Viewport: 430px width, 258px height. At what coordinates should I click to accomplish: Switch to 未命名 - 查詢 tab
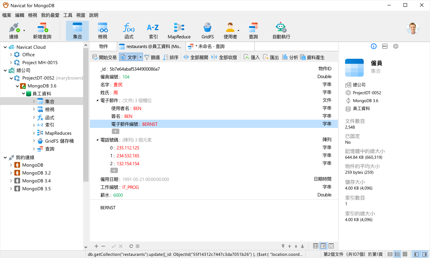coord(220,46)
